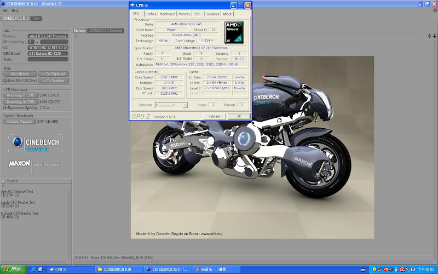This screenshot has width=438, height=274.
Task: Open the red ATI tray icon
Action: [385, 270]
